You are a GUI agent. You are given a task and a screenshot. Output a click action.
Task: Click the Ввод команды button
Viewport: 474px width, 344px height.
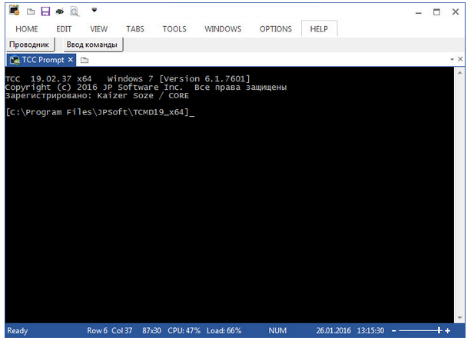(x=92, y=45)
